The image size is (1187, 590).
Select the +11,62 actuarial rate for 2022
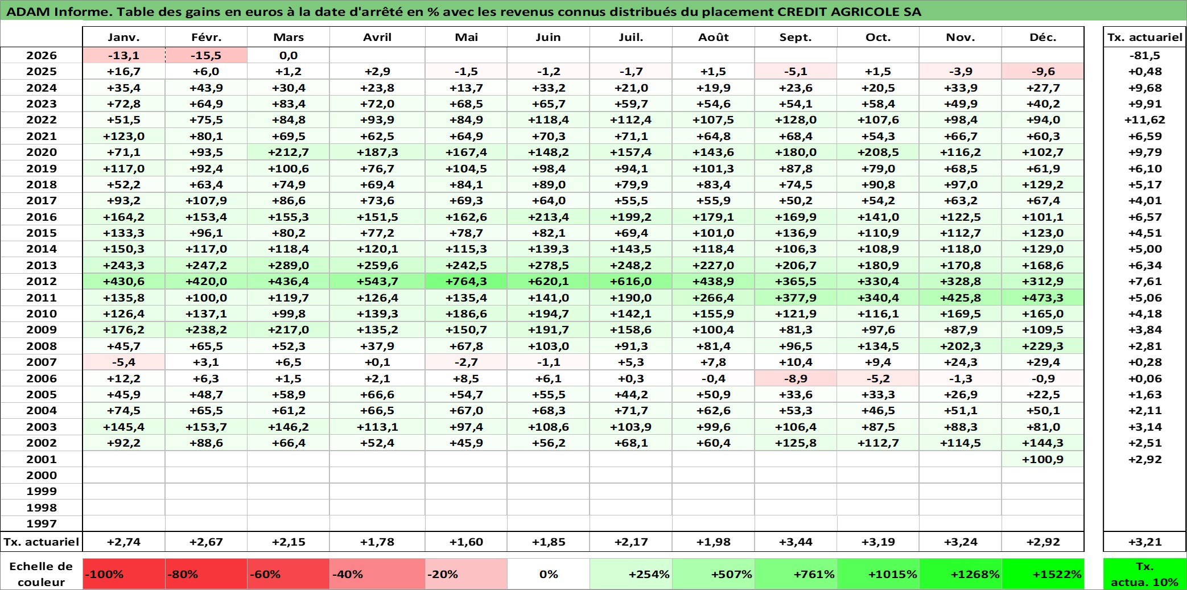pyautogui.click(x=1145, y=119)
